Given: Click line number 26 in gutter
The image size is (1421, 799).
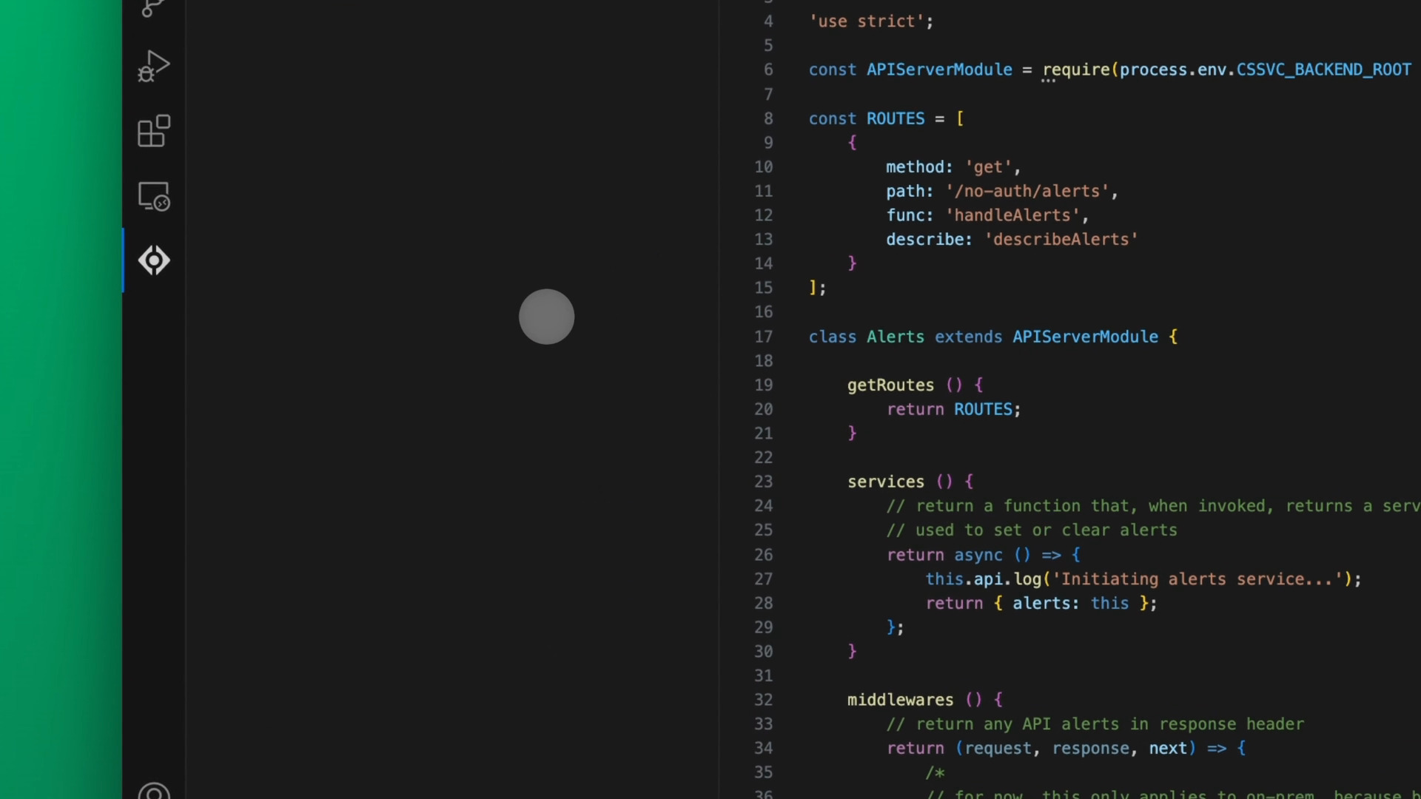Looking at the screenshot, I should [x=763, y=555].
